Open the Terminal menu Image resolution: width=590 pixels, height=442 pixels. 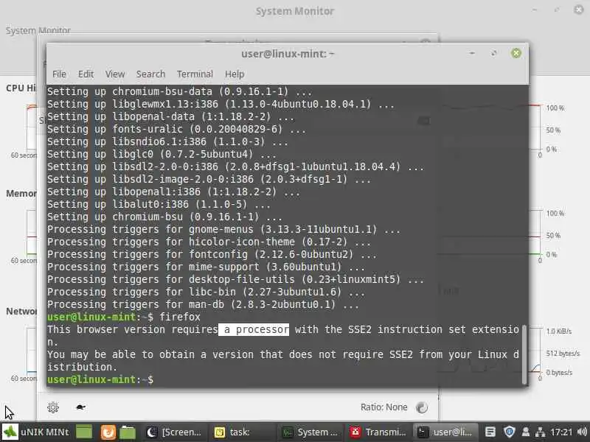(195, 74)
